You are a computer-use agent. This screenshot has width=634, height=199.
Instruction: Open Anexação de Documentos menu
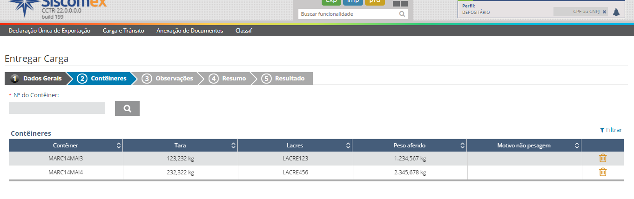189,31
